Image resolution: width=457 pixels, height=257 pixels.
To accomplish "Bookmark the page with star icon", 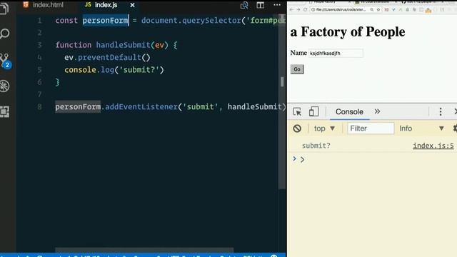I will click(378, 9).
